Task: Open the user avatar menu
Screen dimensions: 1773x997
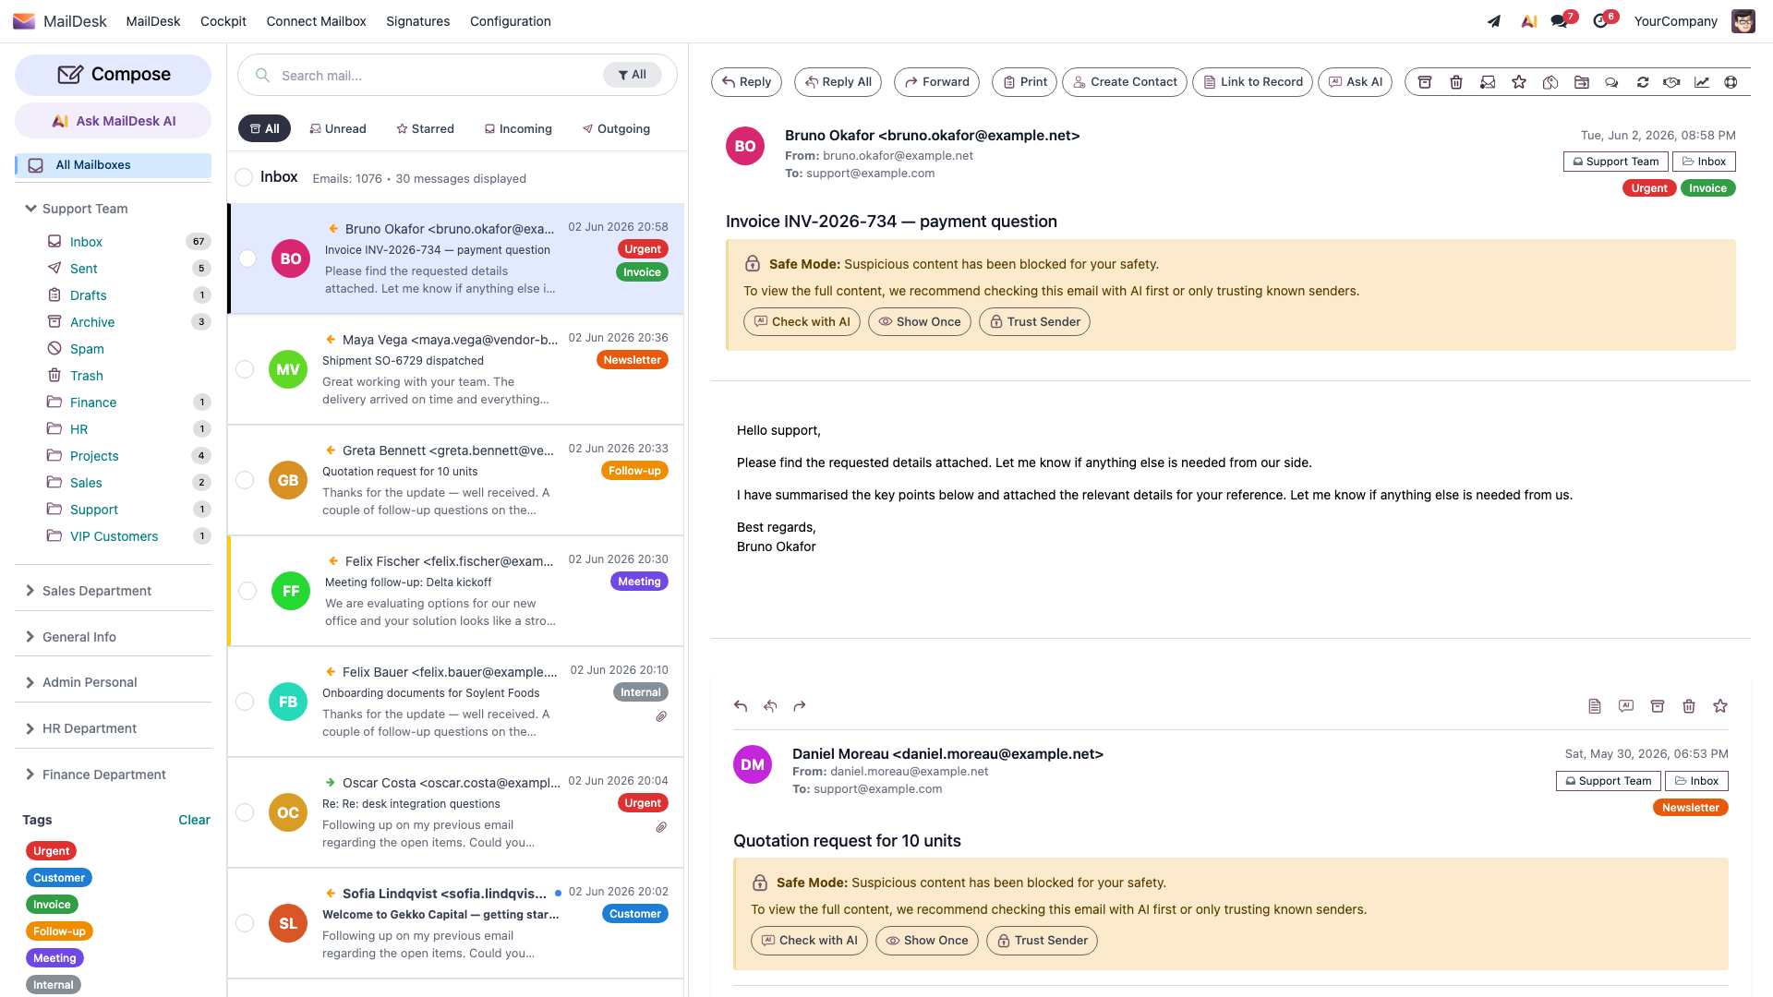Action: 1743,21
